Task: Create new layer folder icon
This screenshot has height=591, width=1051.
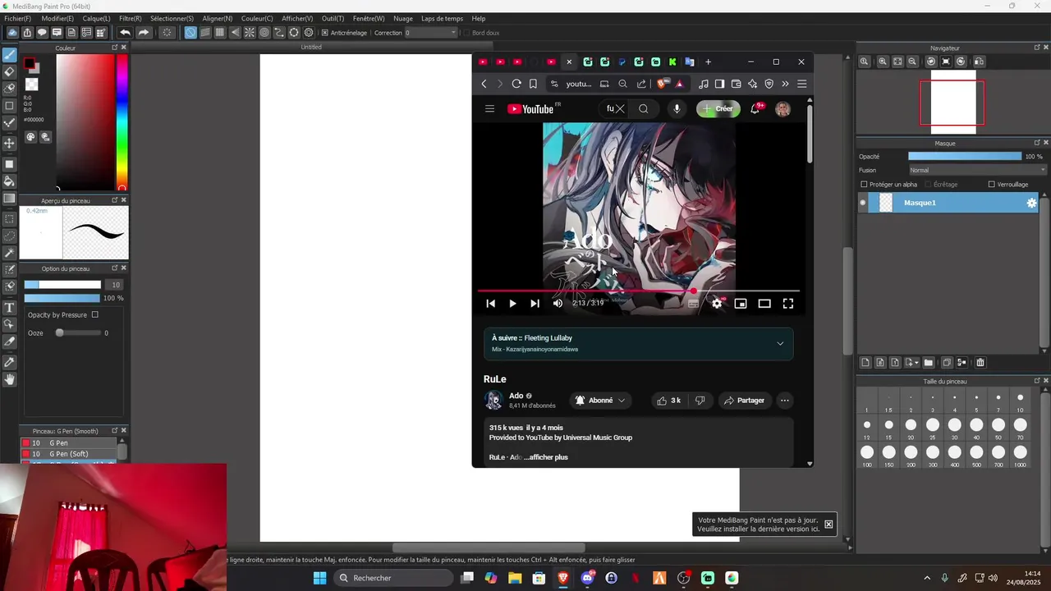Action: point(929,363)
